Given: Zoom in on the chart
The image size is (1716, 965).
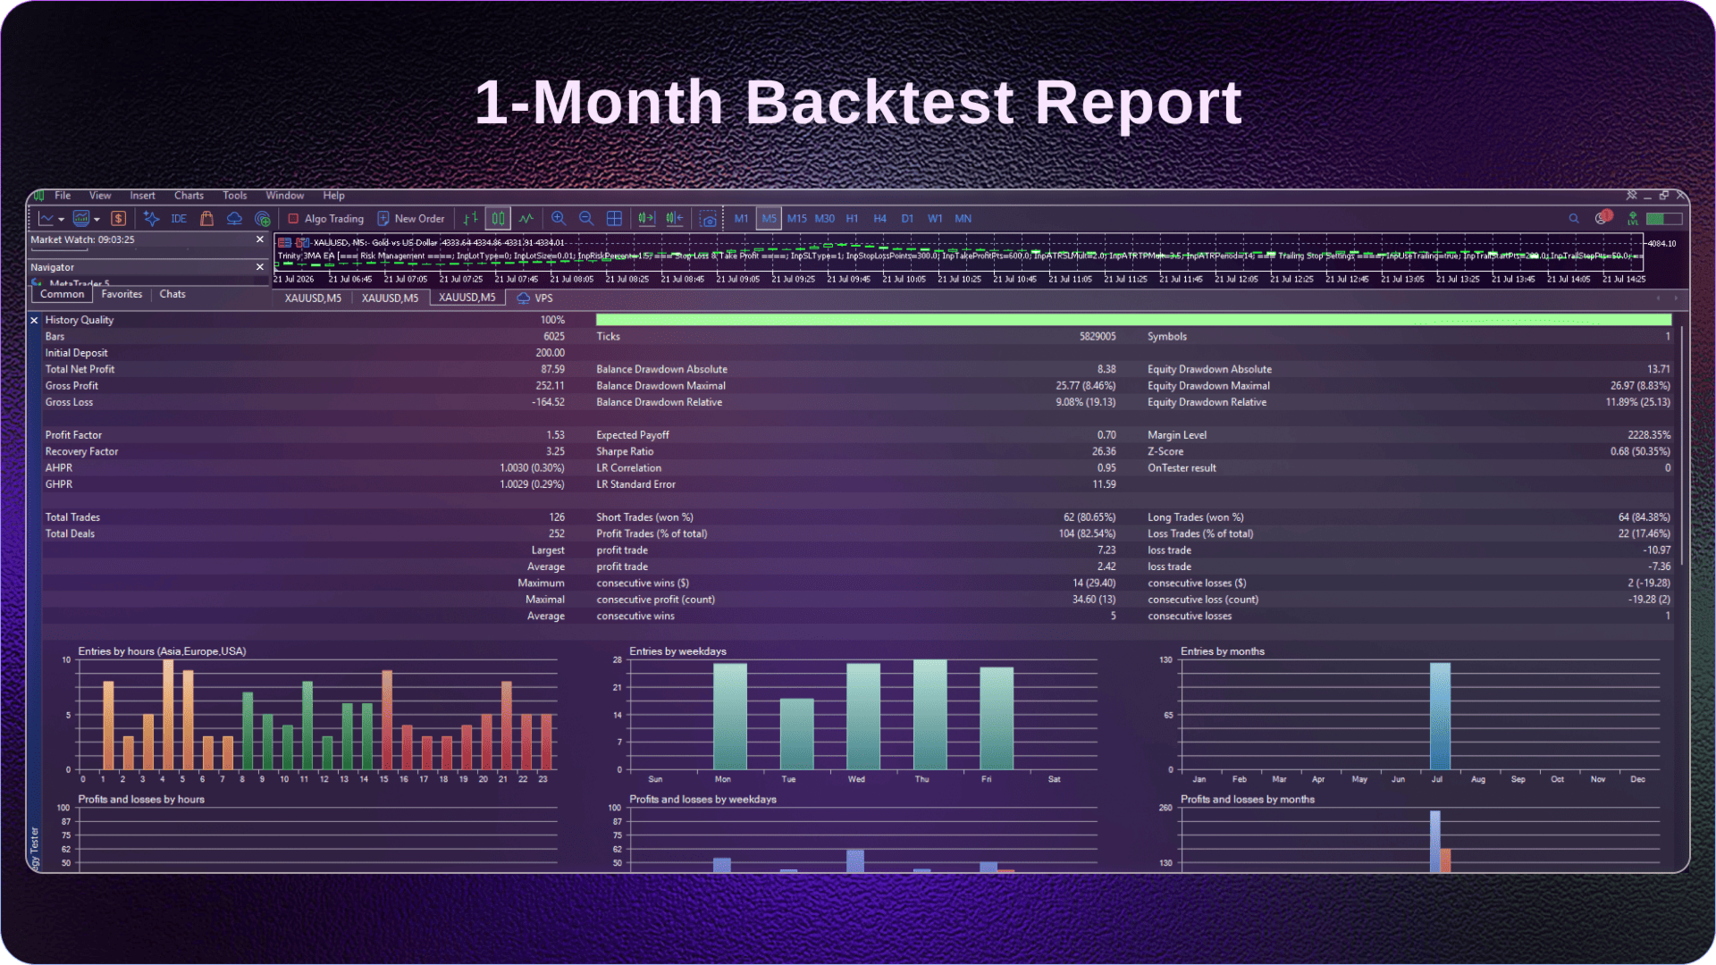Looking at the screenshot, I should coord(559,218).
